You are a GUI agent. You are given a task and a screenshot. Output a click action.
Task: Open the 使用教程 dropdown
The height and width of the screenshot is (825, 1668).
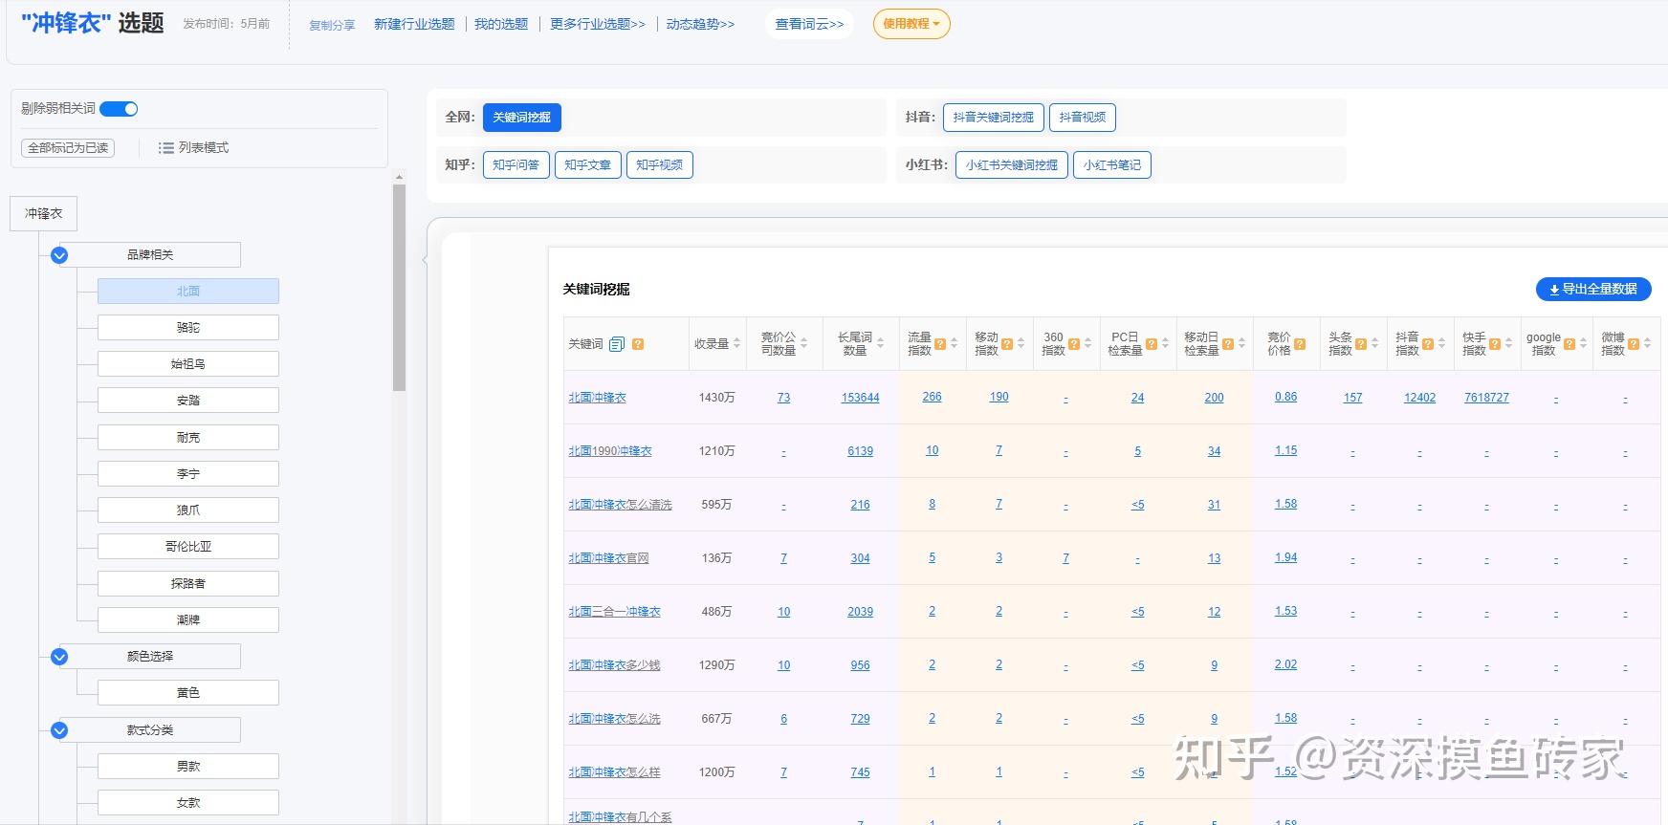(x=911, y=24)
